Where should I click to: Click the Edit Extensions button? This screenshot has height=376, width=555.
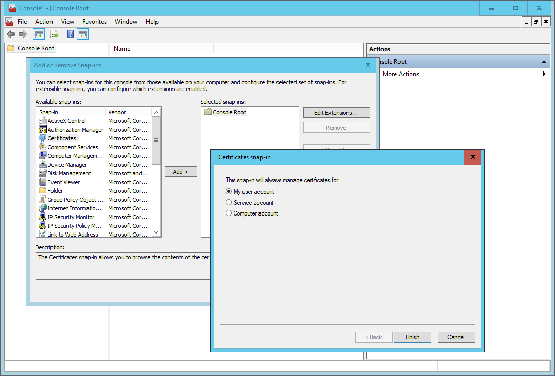click(336, 113)
